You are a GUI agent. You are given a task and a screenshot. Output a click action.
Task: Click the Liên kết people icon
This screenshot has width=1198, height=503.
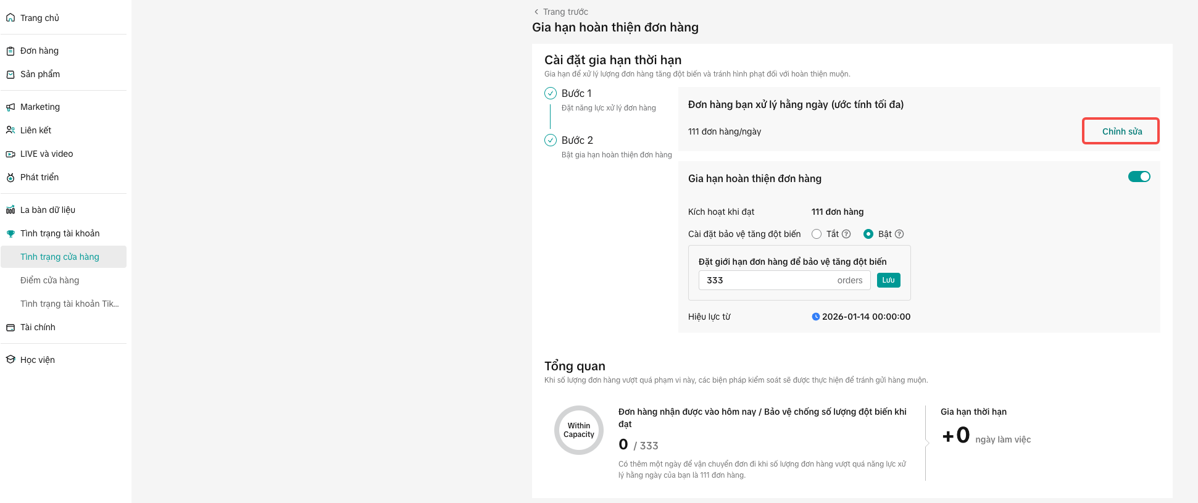click(10, 130)
